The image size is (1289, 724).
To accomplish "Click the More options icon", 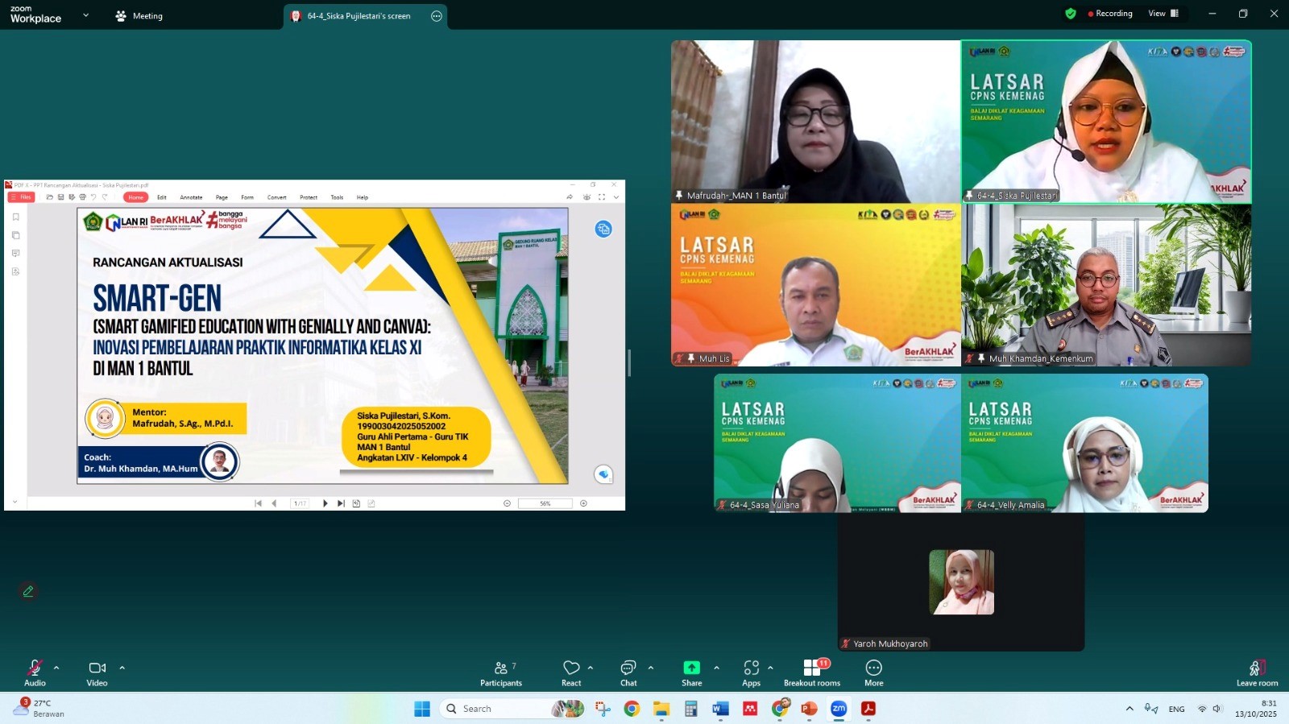I will 873,668.
